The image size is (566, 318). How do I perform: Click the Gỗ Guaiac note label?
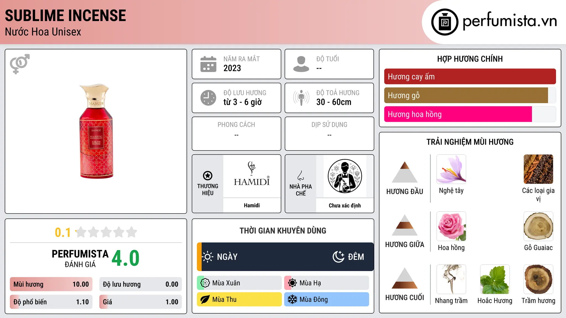[538, 248]
